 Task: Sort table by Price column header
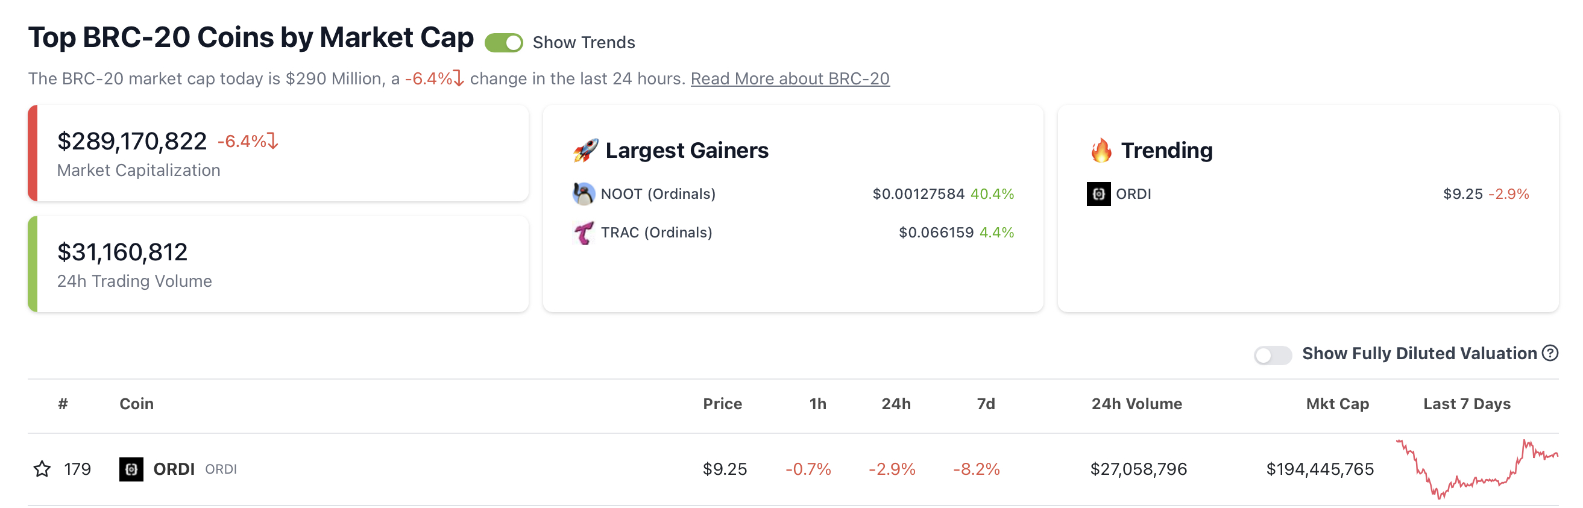(x=722, y=404)
